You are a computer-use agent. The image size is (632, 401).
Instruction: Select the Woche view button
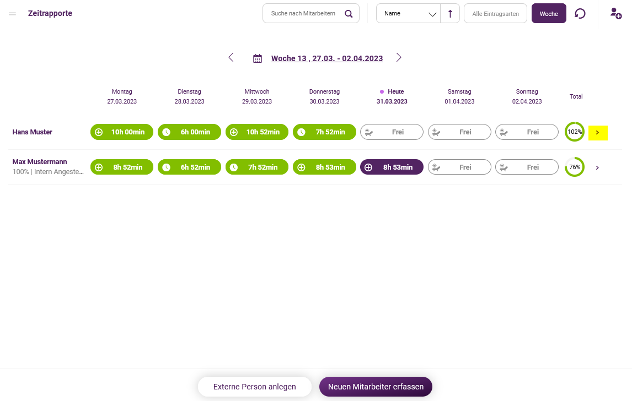pos(549,14)
